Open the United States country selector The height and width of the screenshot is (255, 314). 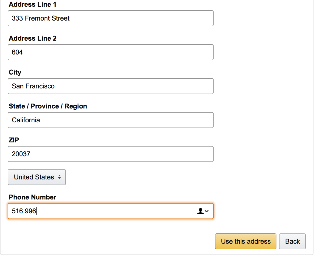[x=37, y=177]
